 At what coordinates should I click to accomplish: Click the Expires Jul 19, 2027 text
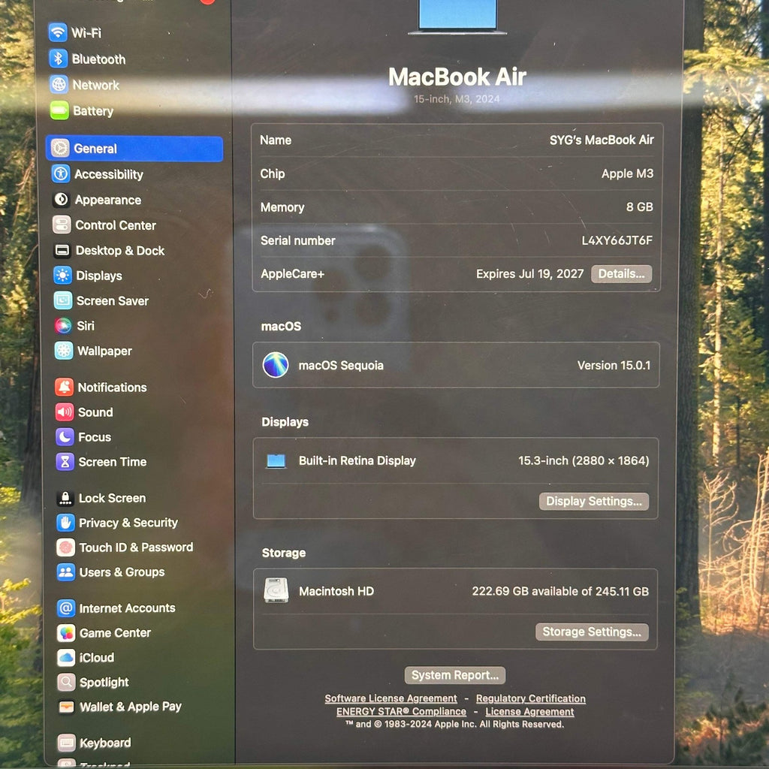[529, 273]
